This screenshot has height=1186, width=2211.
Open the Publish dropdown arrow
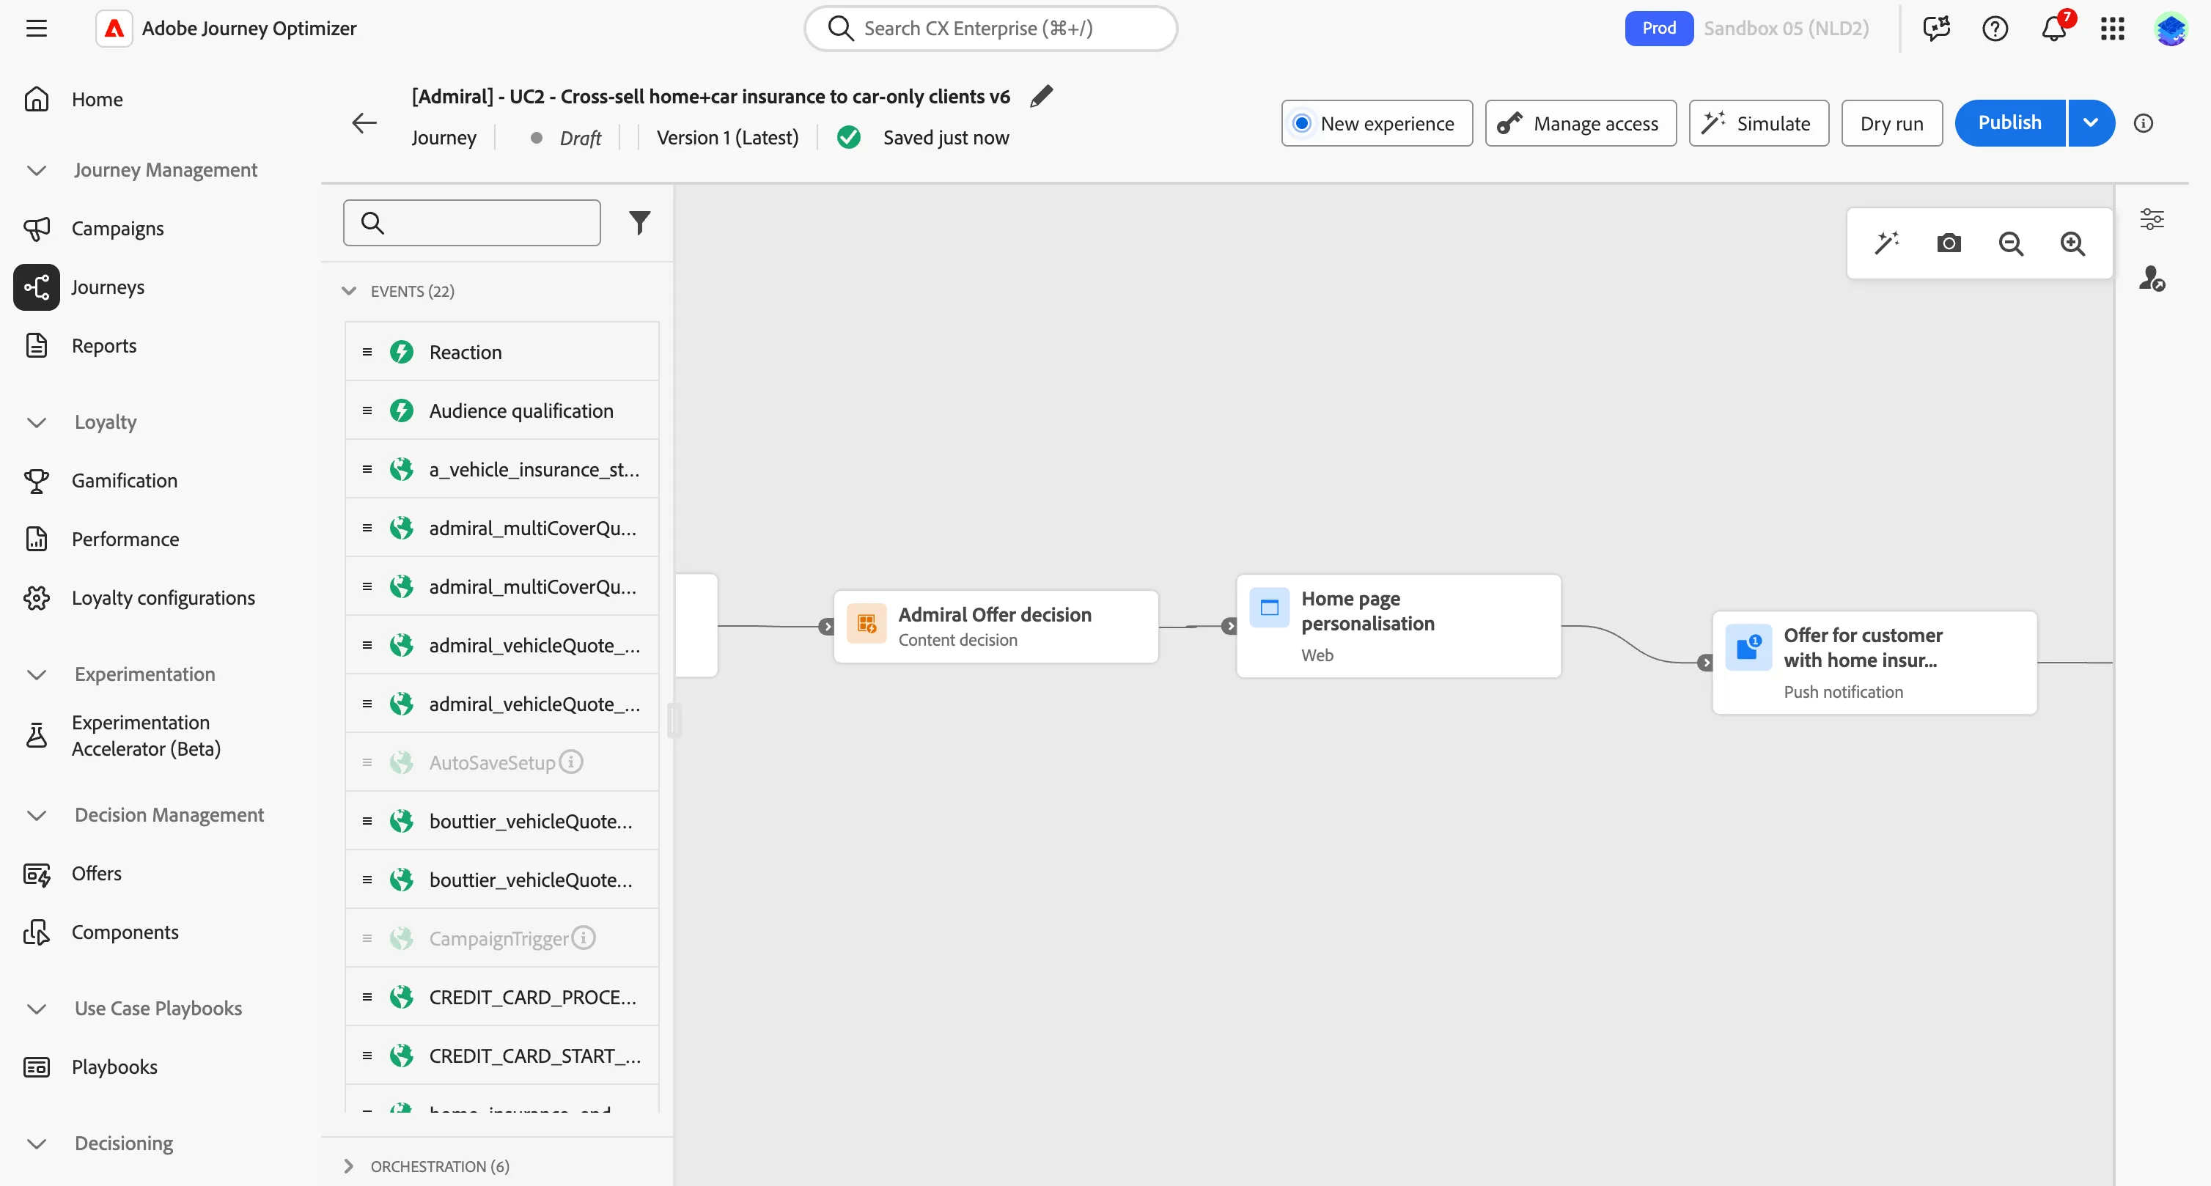(2091, 122)
